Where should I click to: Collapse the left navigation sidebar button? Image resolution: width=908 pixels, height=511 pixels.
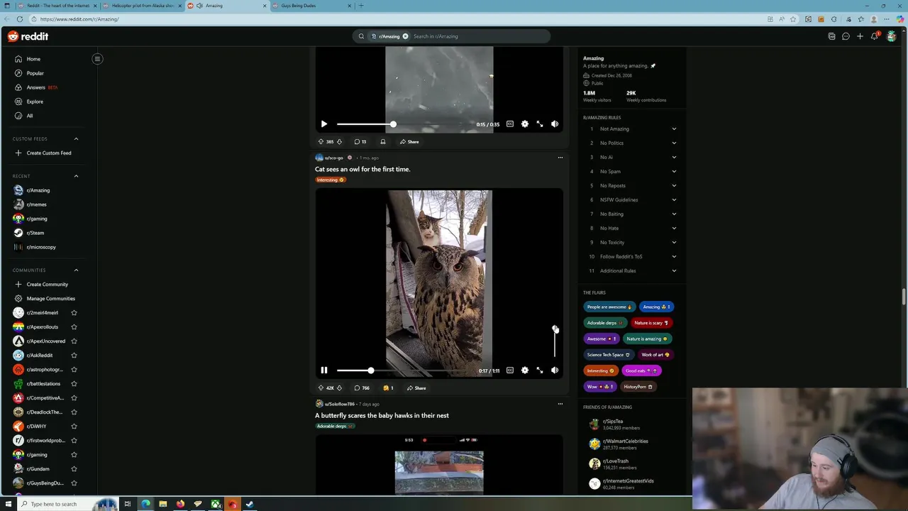[x=97, y=59]
